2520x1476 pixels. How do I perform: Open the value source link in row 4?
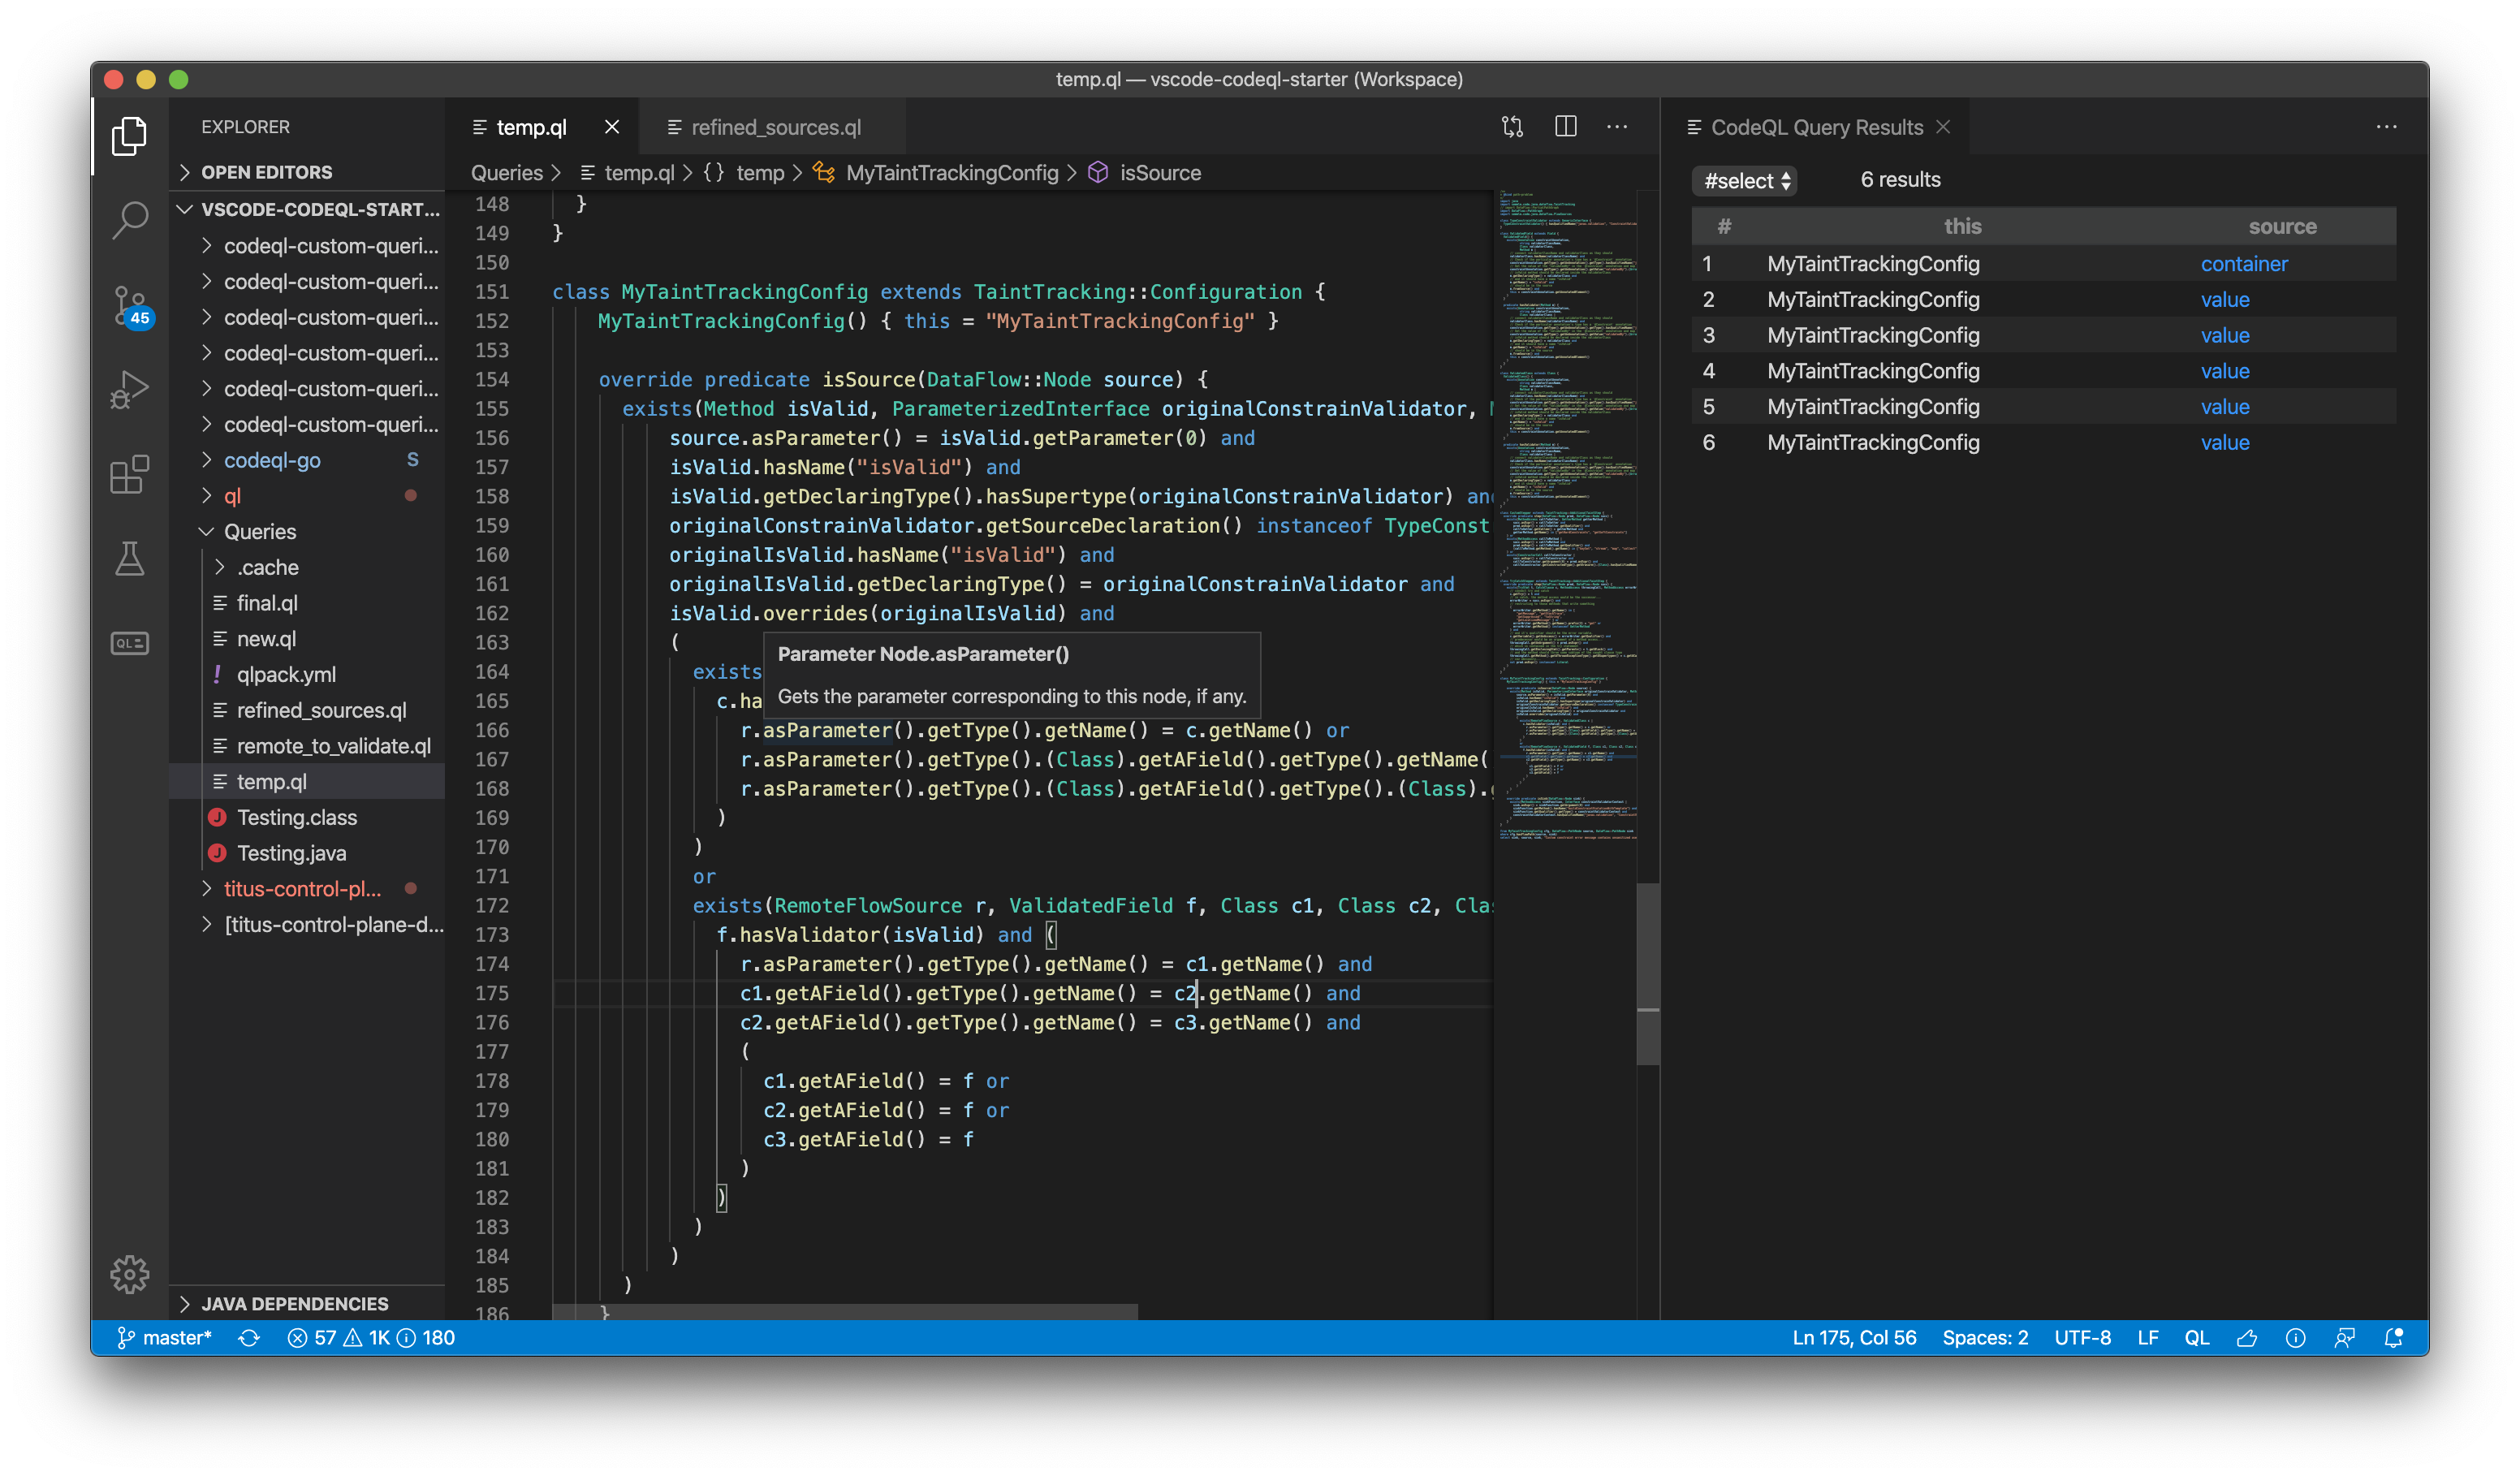click(x=2224, y=371)
